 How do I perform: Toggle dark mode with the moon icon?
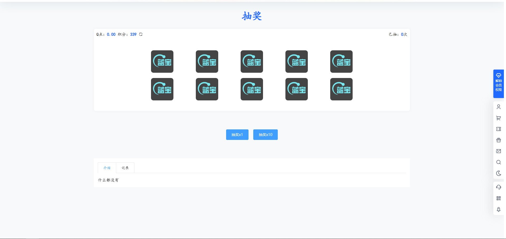498,173
